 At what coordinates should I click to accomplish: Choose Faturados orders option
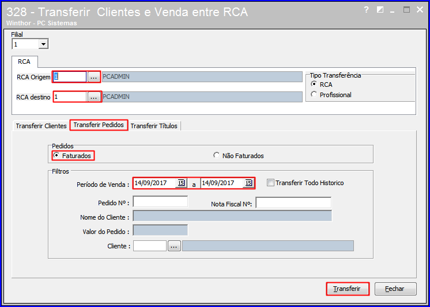56,155
